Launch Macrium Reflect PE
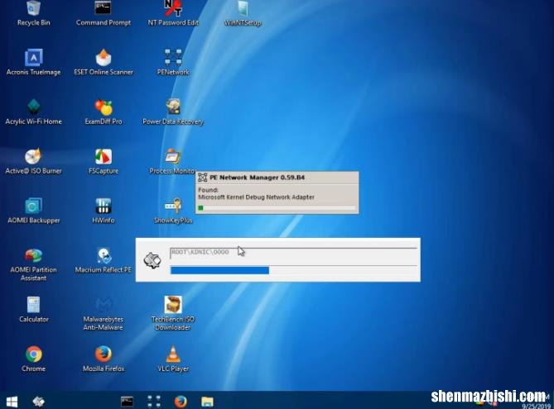This screenshot has height=409, width=554. coord(104,260)
